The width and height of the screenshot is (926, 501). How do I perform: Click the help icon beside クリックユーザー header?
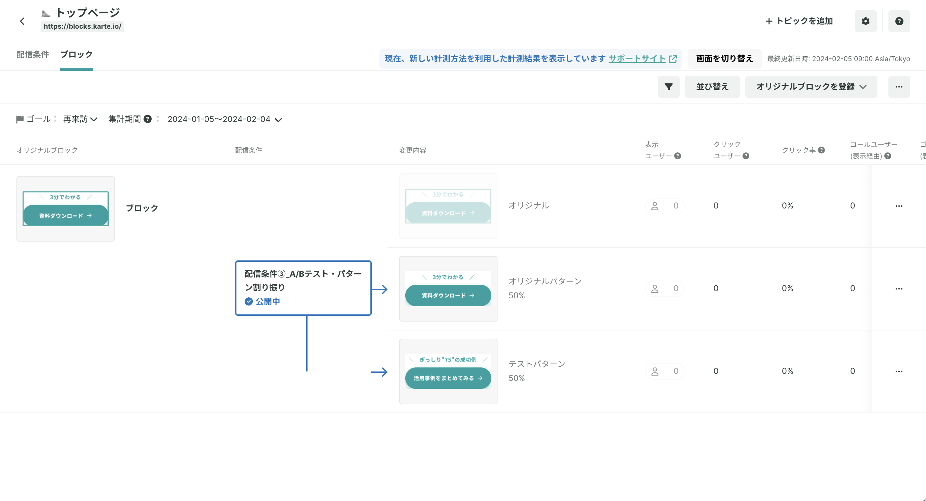click(x=746, y=156)
